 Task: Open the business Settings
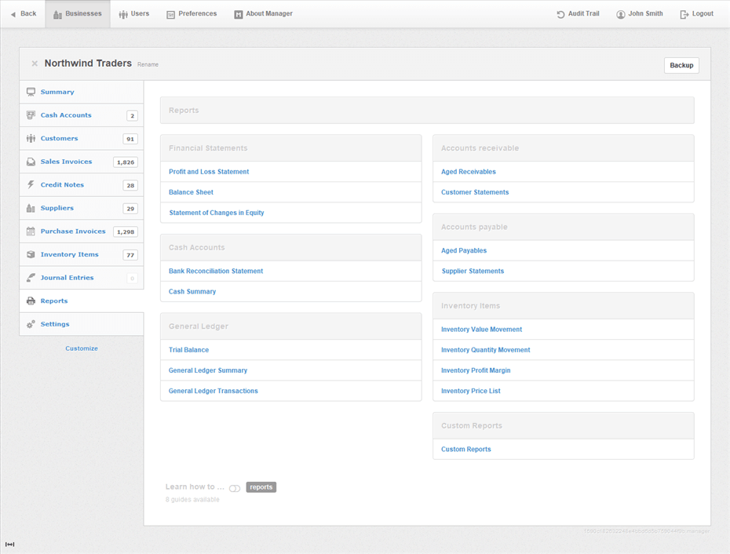pyautogui.click(x=55, y=324)
